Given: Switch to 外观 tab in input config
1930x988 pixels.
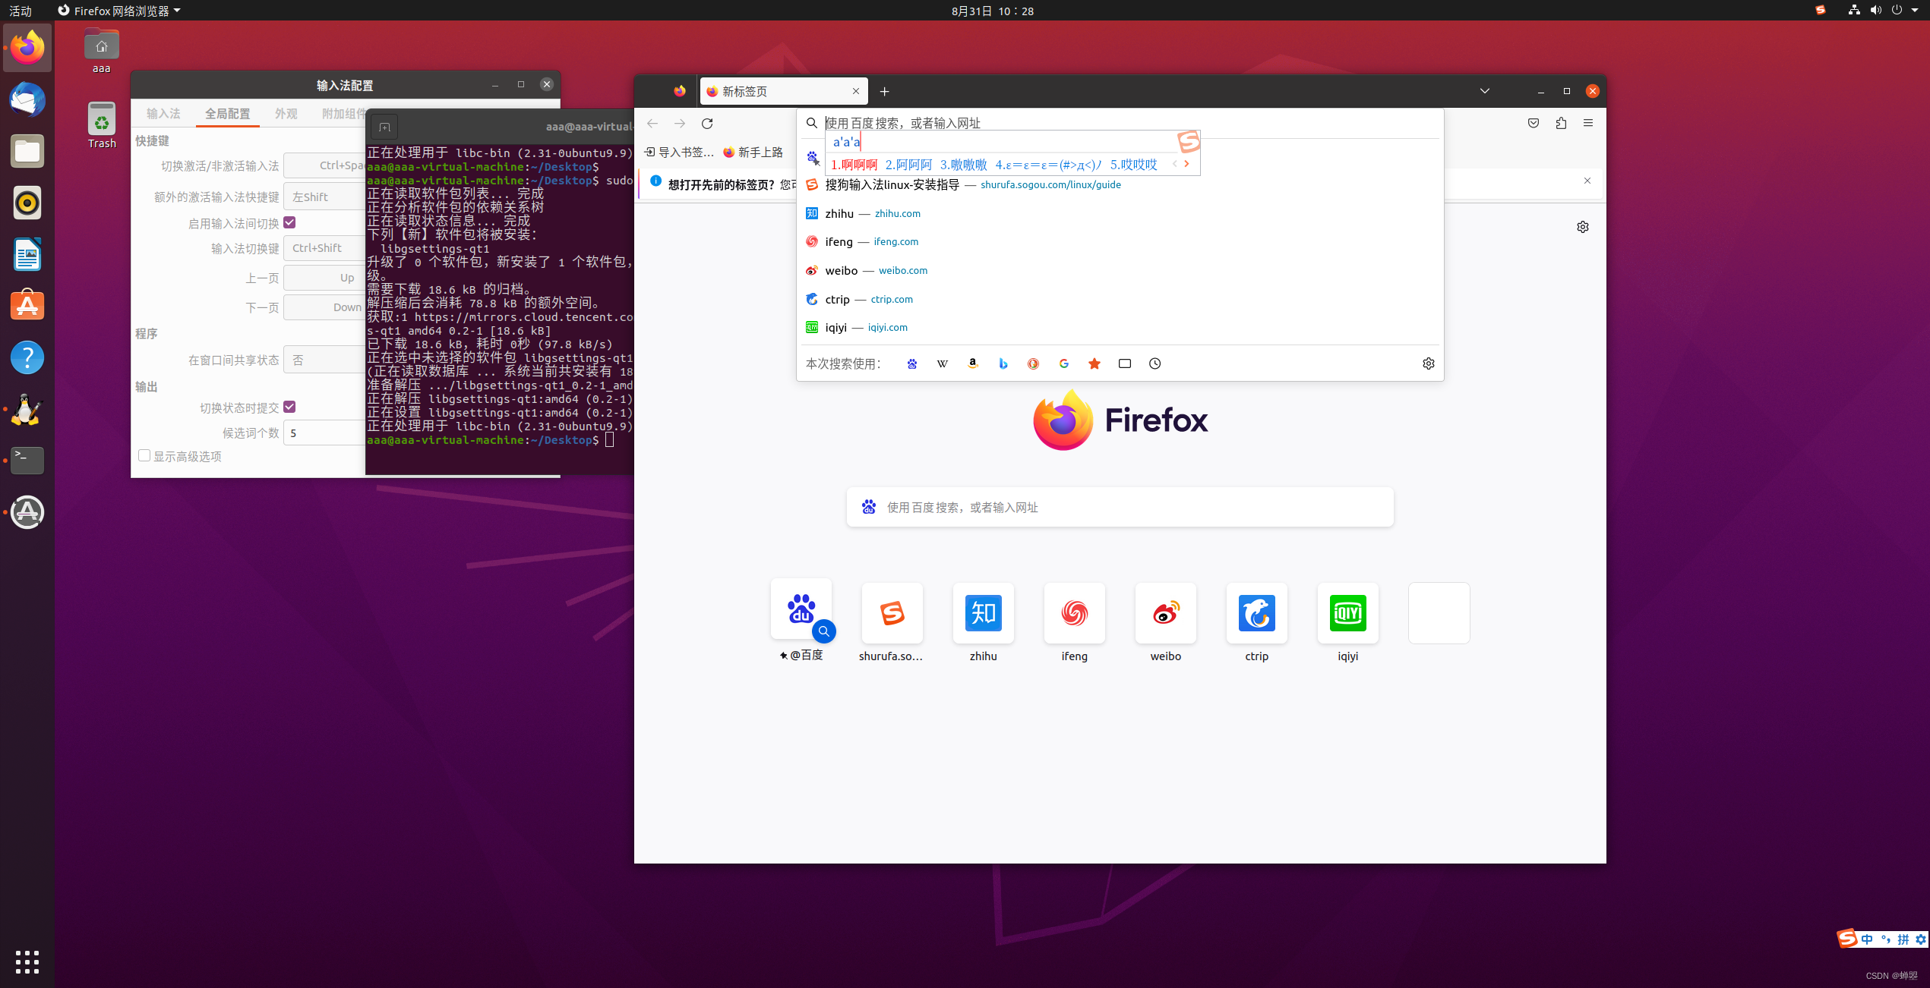Looking at the screenshot, I should pos(286,114).
